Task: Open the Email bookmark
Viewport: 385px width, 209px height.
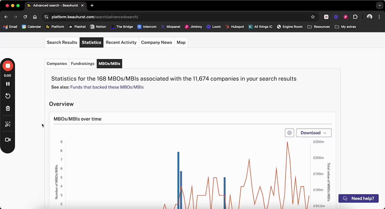Action: (10, 27)
